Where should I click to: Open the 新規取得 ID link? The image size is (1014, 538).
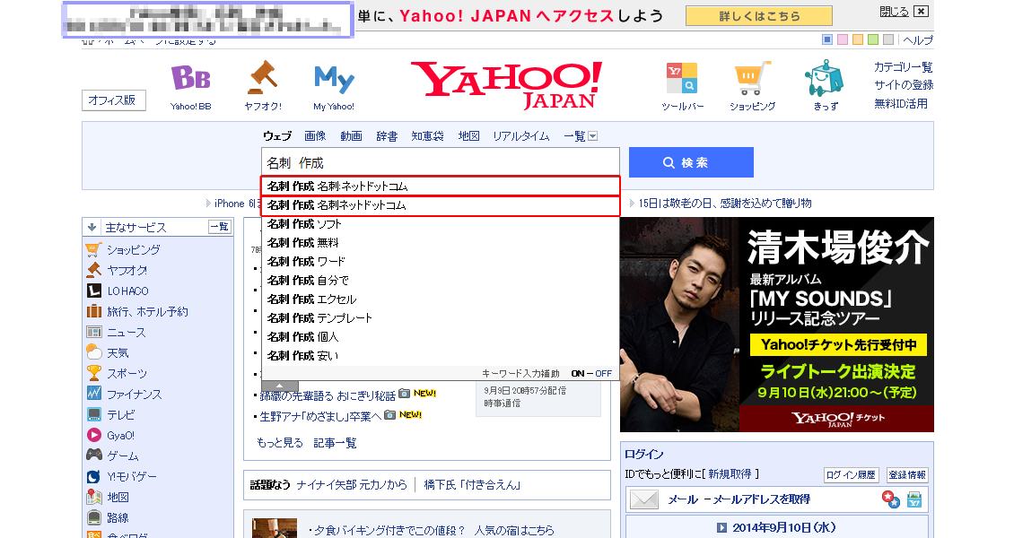point(730,474)
